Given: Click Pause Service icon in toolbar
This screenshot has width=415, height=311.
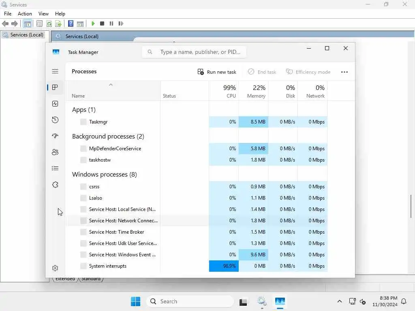Looking at the screenshot, I should (x=111, y=23).
